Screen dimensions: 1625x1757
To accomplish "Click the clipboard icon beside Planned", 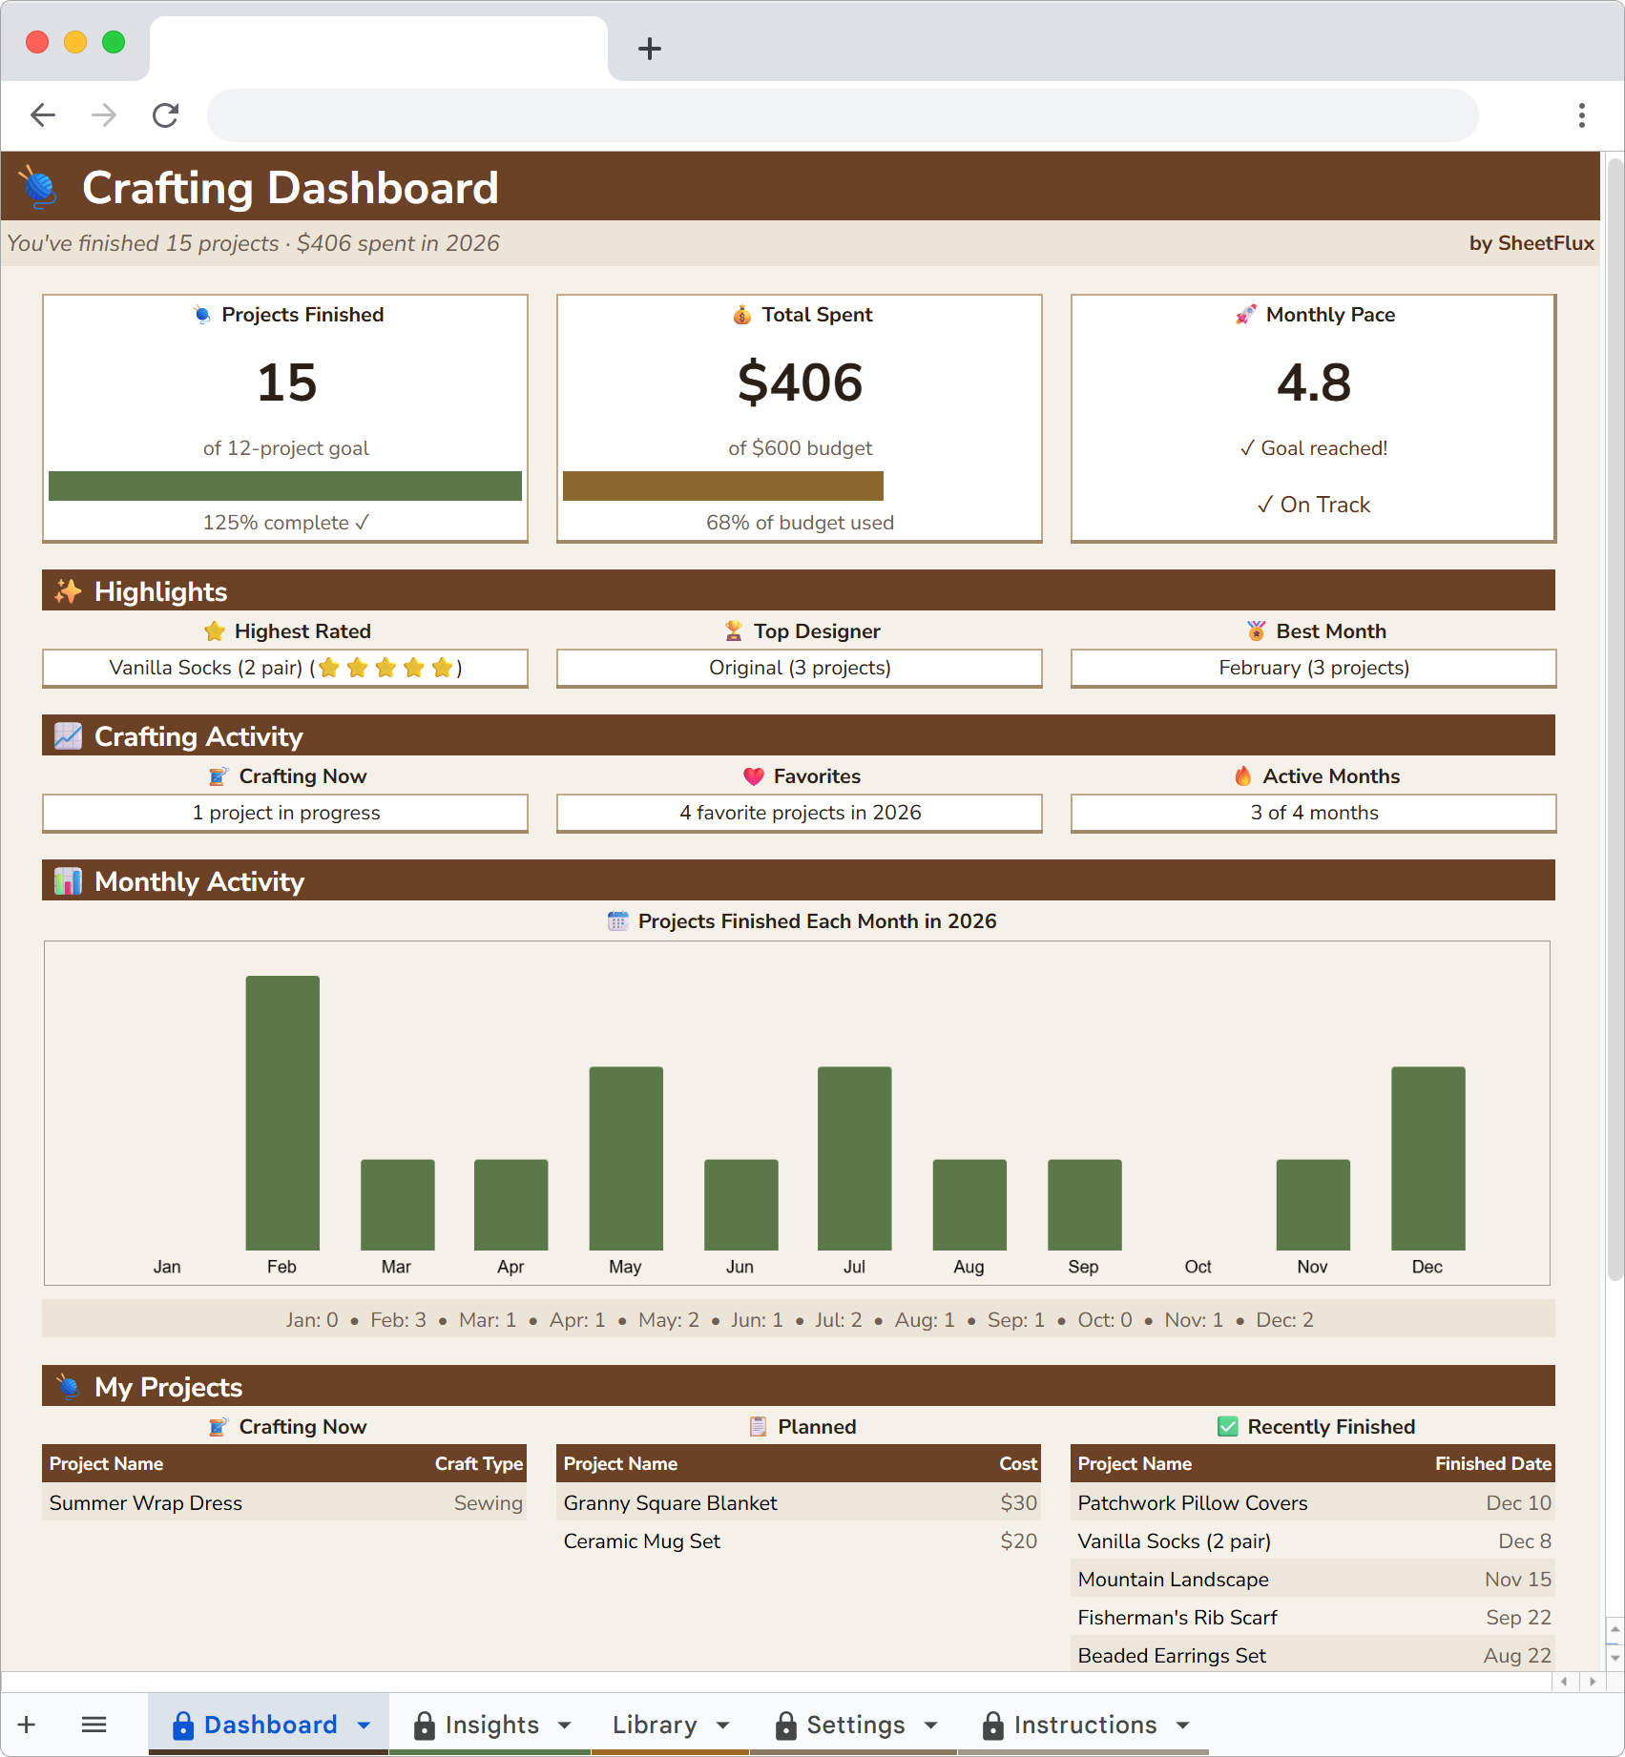I will click(x=757, y=1426).
